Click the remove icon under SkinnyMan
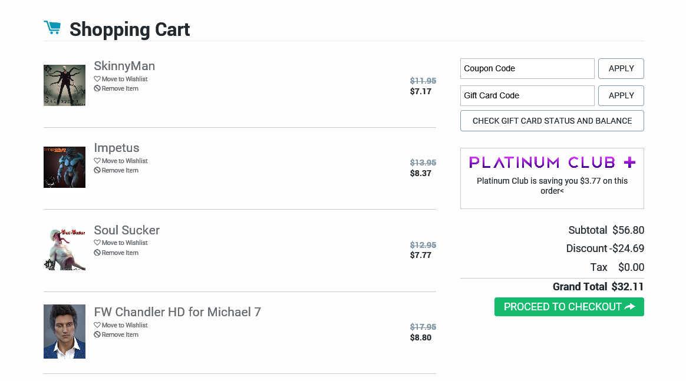Viewport: 686px width, 381px height. coord(97,88)
